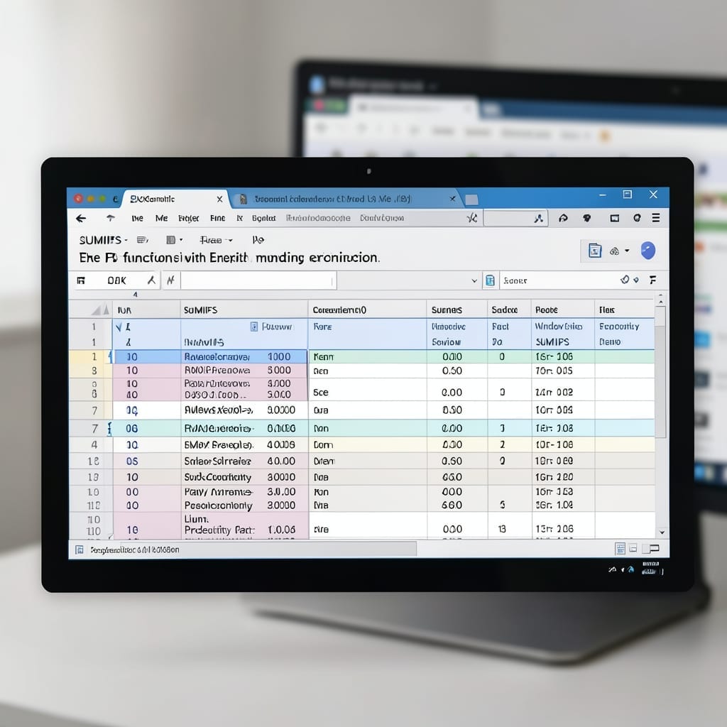Open the hamburger menu
Image resolution: width=727 pixels, height=727 pixels.
point(655,217)
